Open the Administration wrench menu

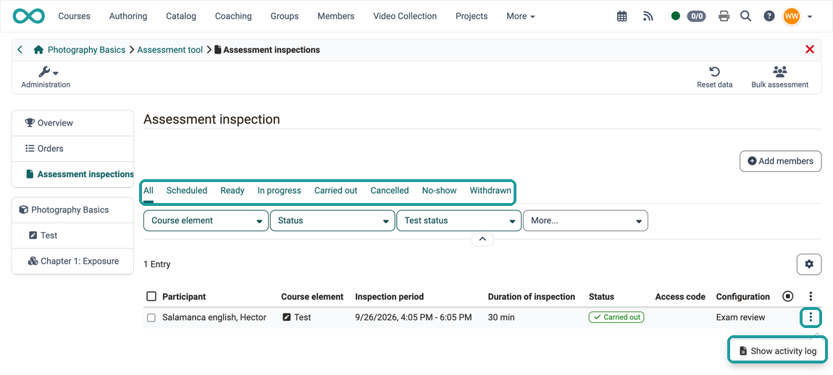[x=46, y=77]
